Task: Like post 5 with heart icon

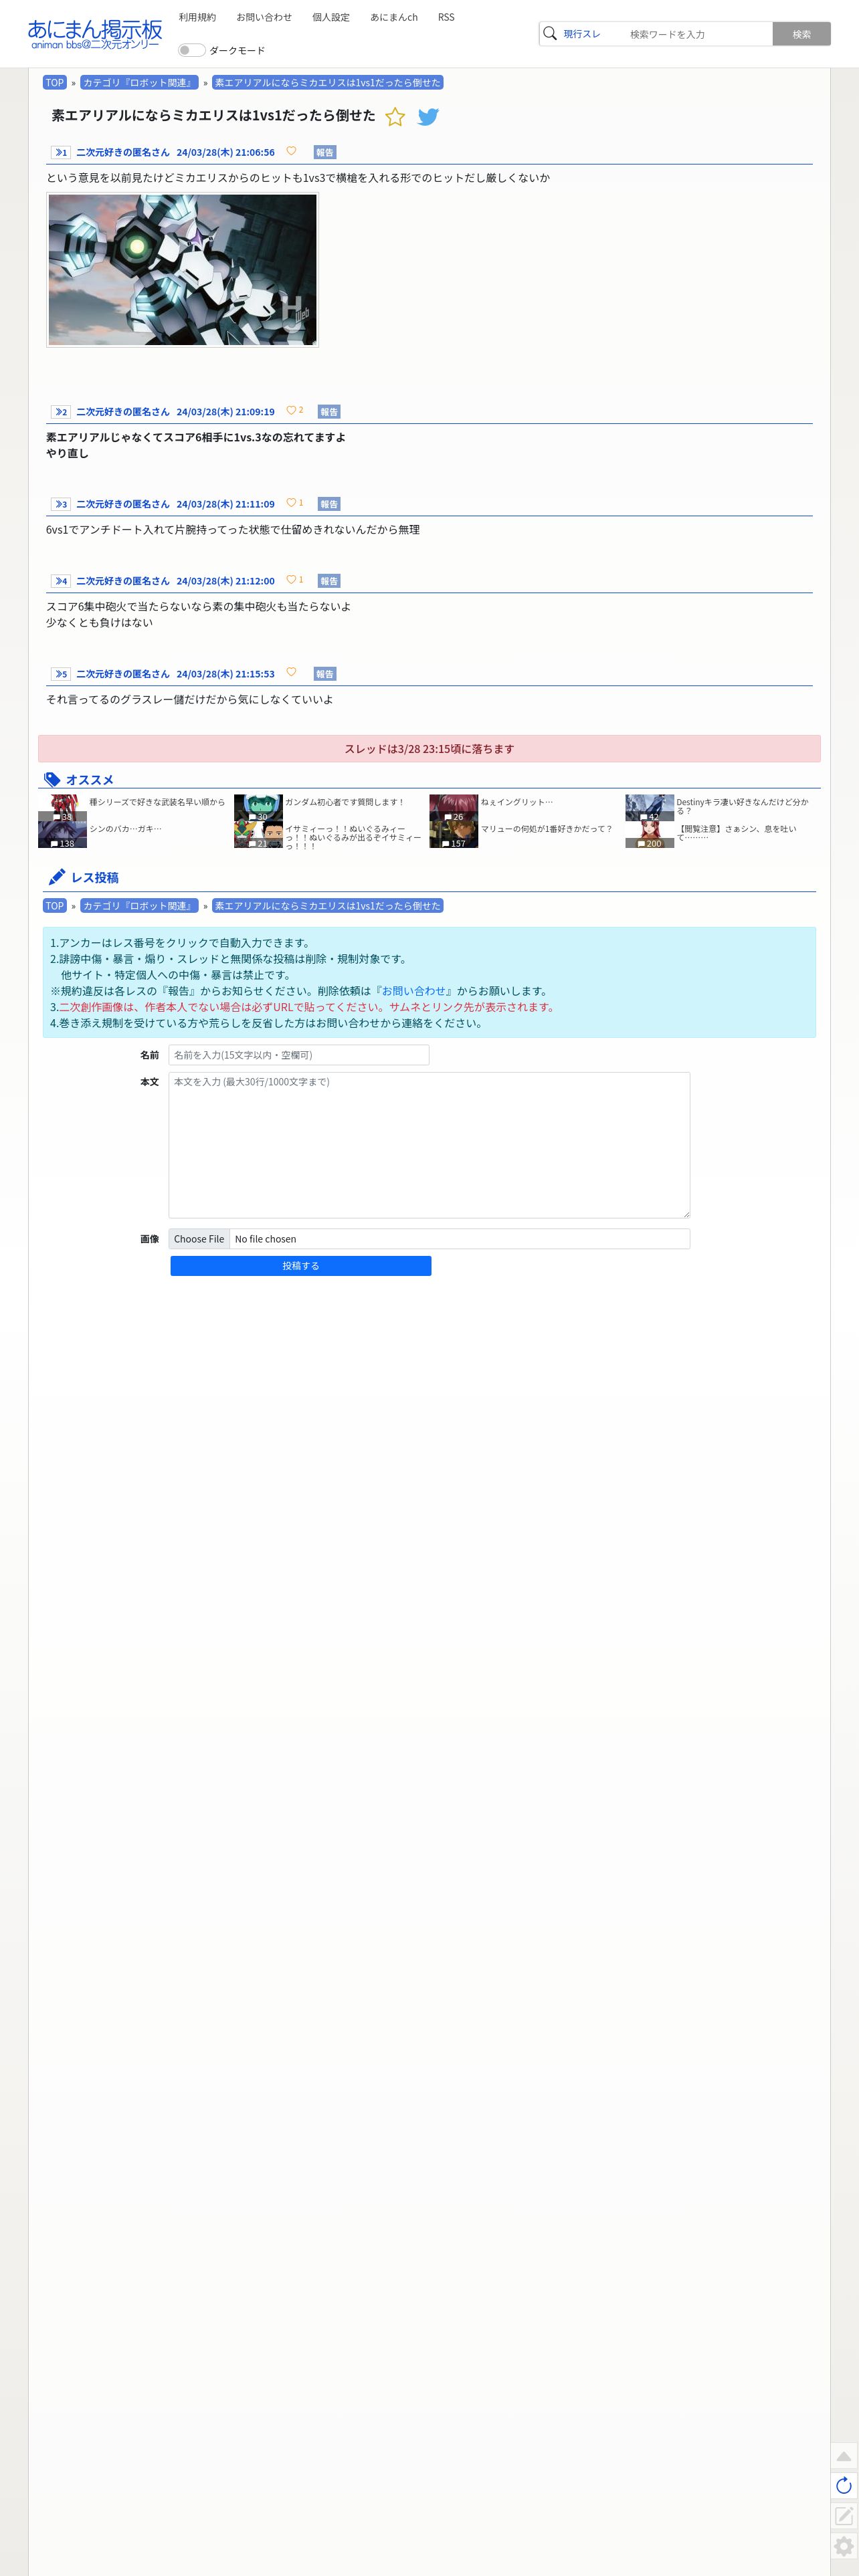Action: pos(291,672)
